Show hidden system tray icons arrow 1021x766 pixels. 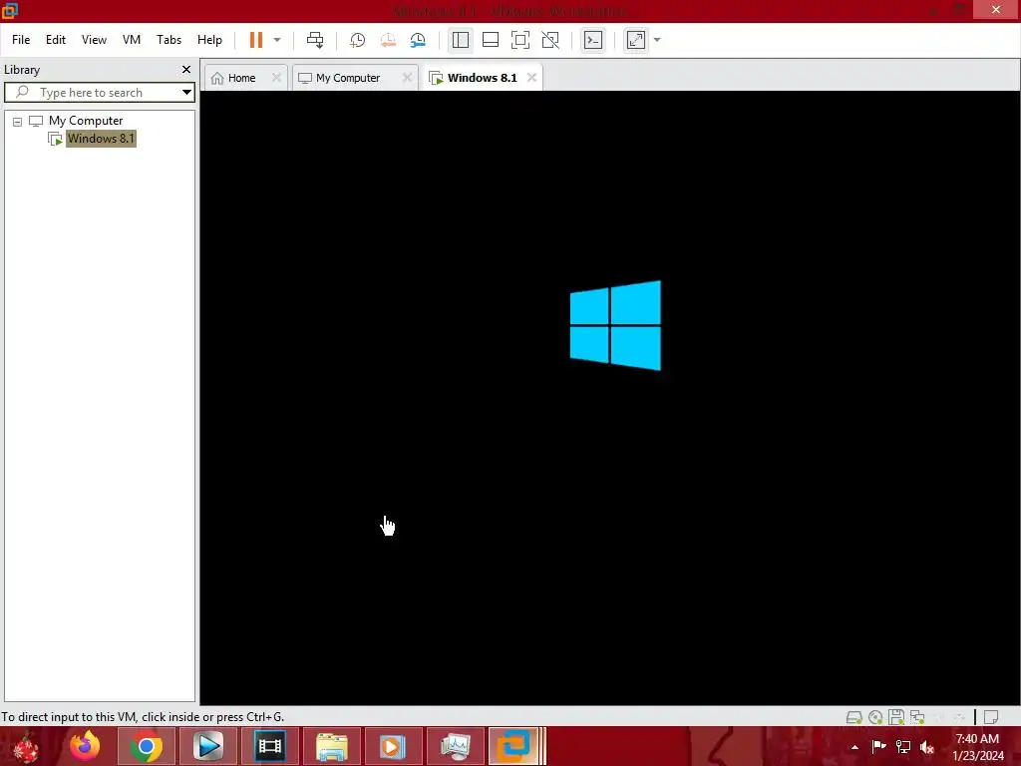(854, 747)
